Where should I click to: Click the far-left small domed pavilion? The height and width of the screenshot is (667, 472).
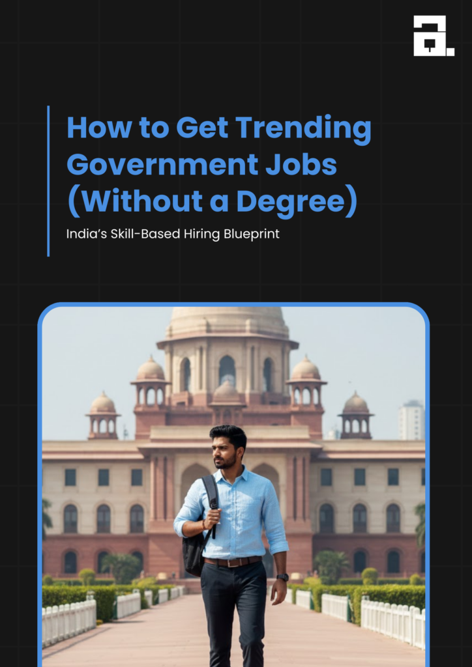pos(103,416)
